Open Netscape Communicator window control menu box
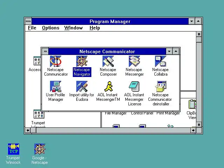The height and width of the screenshot is (168, 224). pyautogui.click(x=45, y=51)
